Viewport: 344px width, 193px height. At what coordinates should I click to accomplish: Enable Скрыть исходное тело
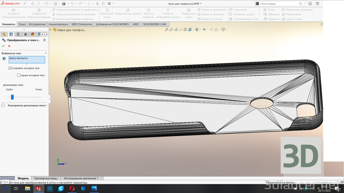[18, 75]
